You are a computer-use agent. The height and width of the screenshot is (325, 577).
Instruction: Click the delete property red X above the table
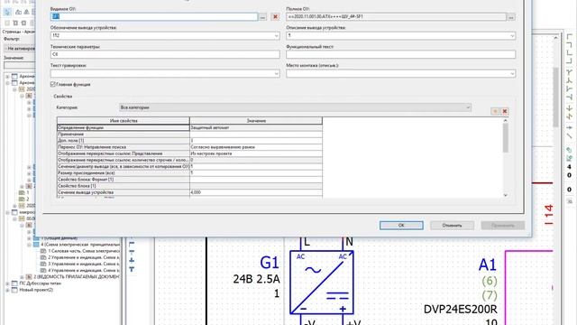click(505, 111)
